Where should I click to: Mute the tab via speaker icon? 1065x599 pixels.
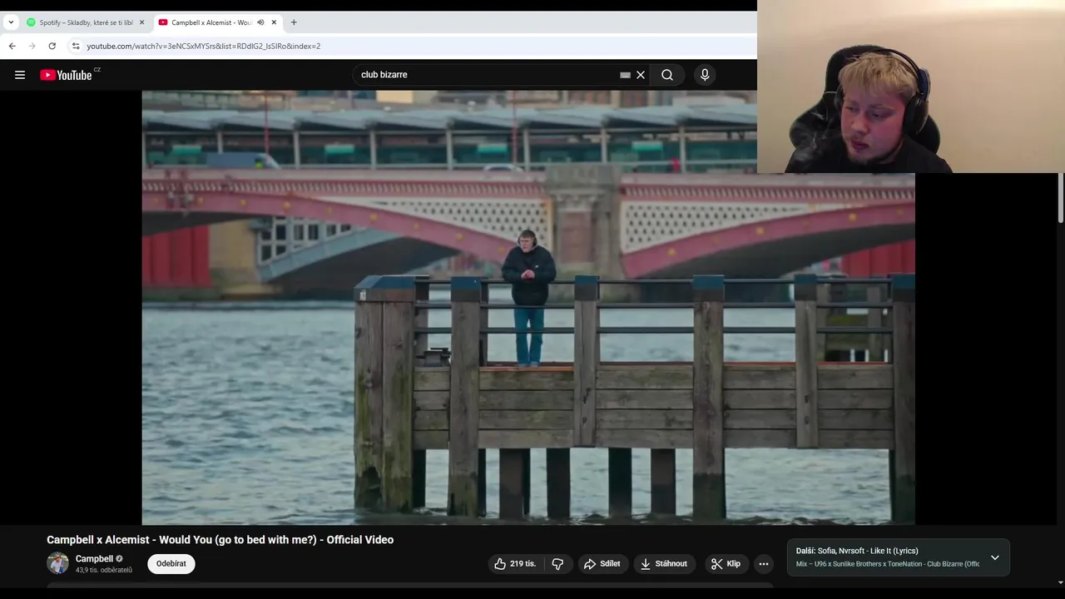(x=260, y=22)
